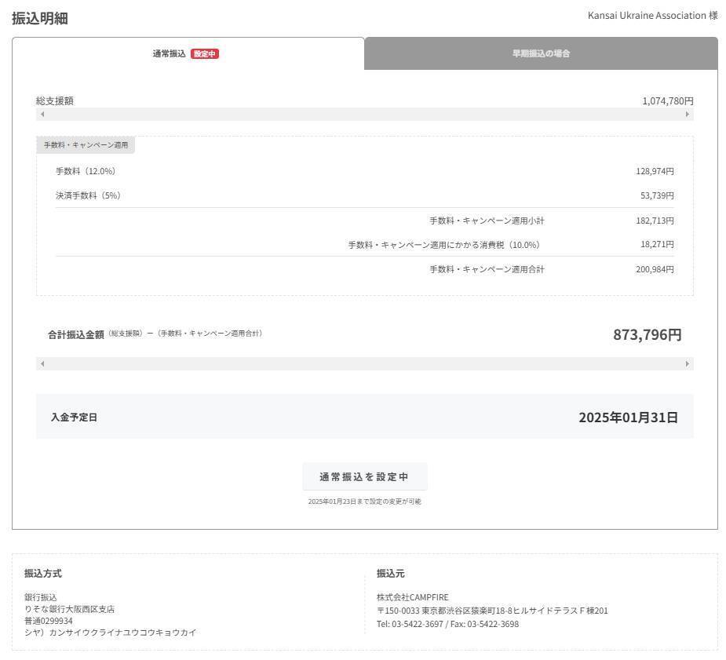Viewport: 726px width, 660px height.
Task: Select the 通常振込 tab
Action: pos(170,54)
